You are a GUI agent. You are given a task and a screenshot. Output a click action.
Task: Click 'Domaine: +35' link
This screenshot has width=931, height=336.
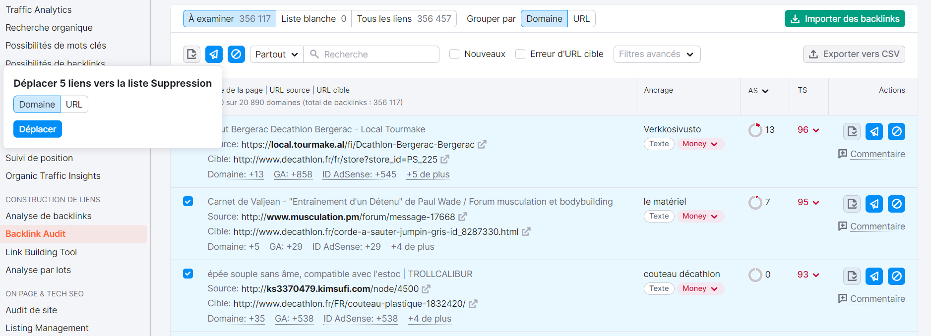click(236, 319)
